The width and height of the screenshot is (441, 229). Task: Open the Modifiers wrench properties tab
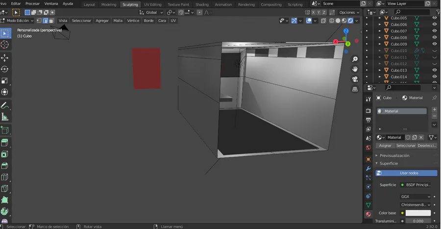(x=368, y=169)
